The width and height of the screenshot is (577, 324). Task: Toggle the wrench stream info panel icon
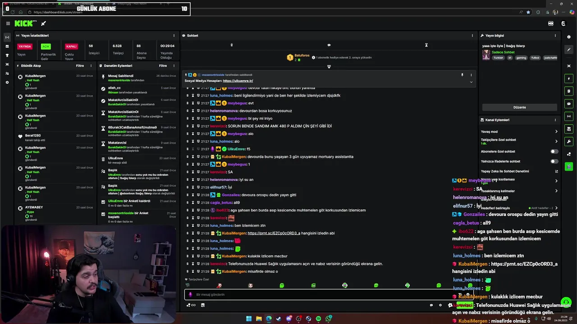click(569, 141)
